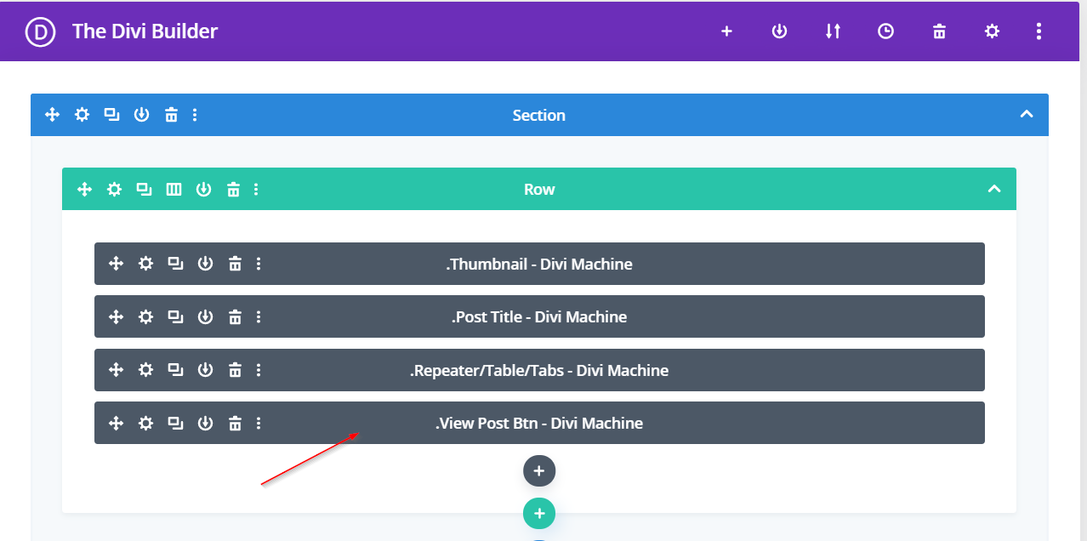This screenshot has height=541, width=1087.
Task: Duplicate the Thumbnail module
Action: 175,264
